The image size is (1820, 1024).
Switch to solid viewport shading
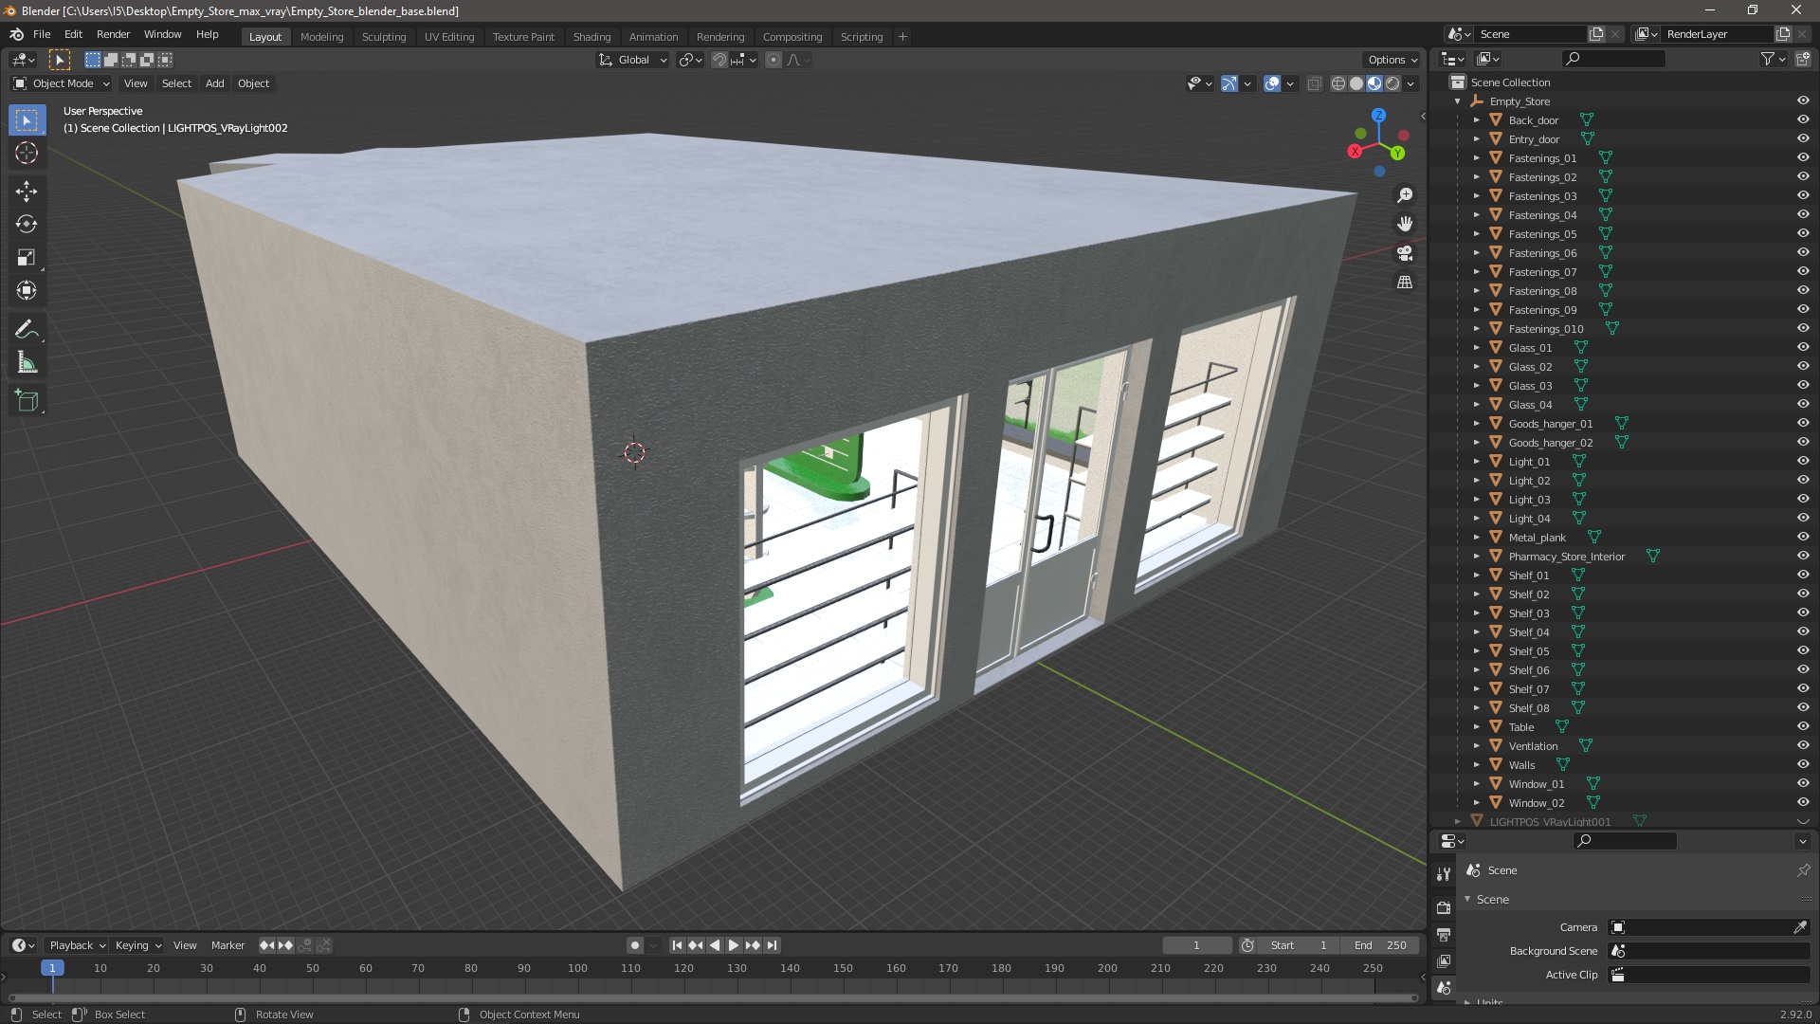(x=1356, y=83)
